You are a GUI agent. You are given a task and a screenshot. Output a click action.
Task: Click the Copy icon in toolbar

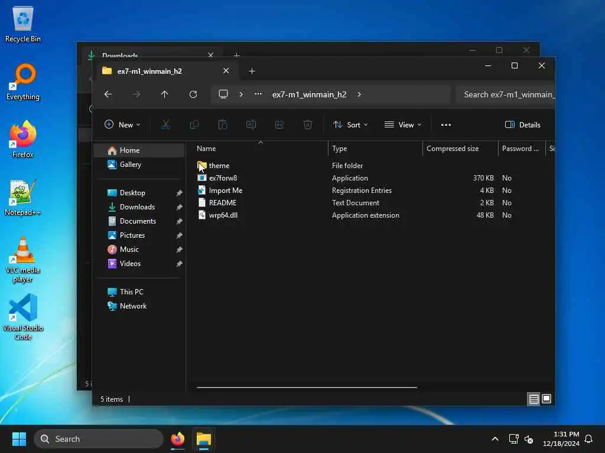coord(194,125)
